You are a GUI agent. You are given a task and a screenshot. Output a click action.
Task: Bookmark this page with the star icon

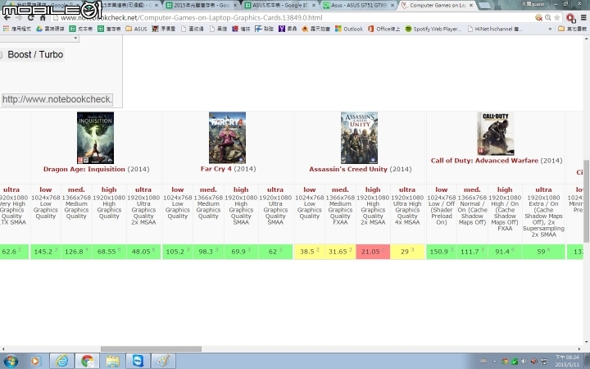pos(557,18)
